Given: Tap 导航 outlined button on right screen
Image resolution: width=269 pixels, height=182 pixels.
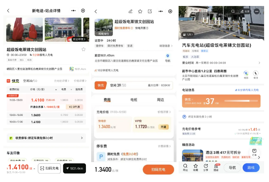Looking at the screenshot, I should [x=232, y=167].
